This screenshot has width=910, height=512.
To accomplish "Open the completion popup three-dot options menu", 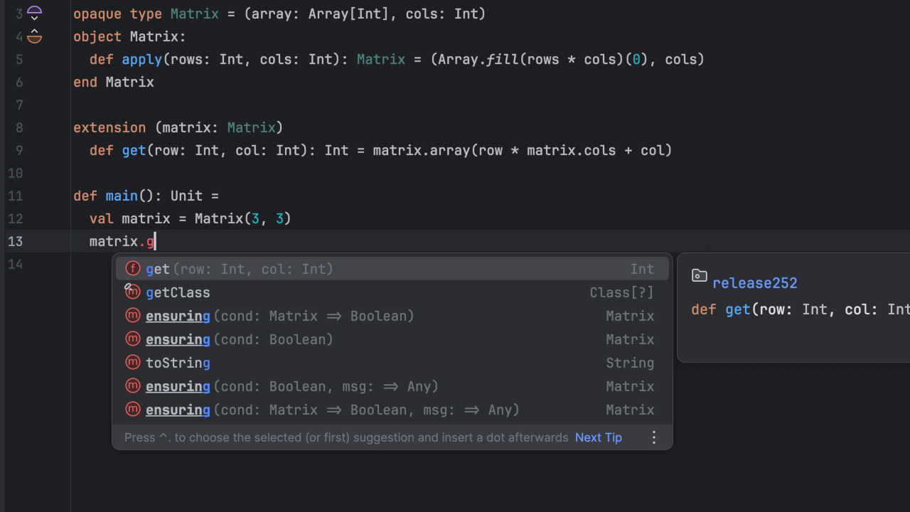I will pyautogui.click(x=654, y=437).
